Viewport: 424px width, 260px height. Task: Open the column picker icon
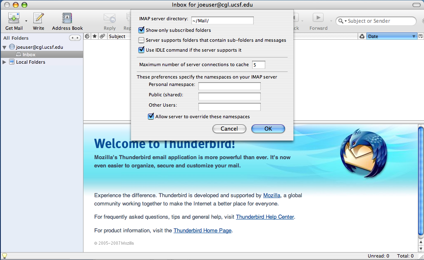(420, 36)
